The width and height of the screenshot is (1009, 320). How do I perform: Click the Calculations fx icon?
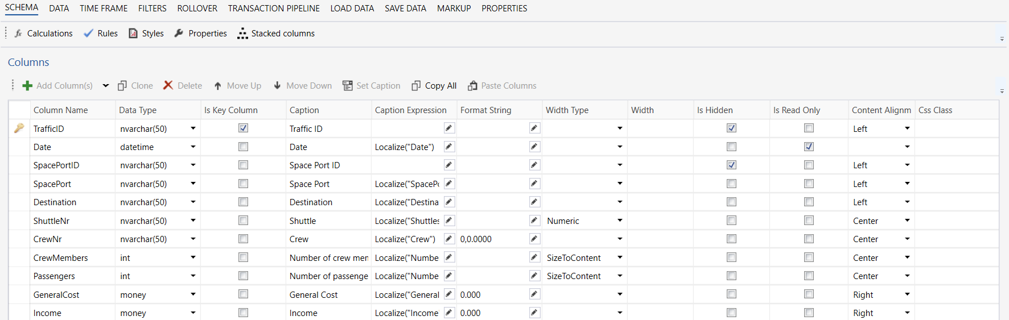click(19, 34)
